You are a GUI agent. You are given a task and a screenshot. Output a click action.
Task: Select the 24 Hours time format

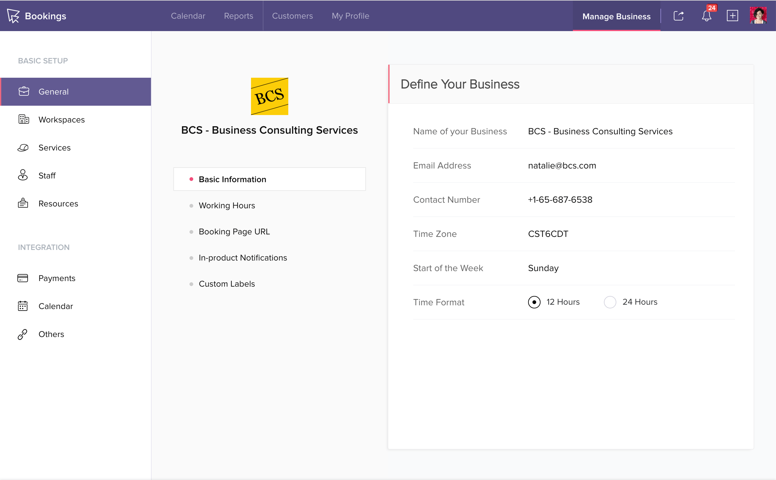610,302
